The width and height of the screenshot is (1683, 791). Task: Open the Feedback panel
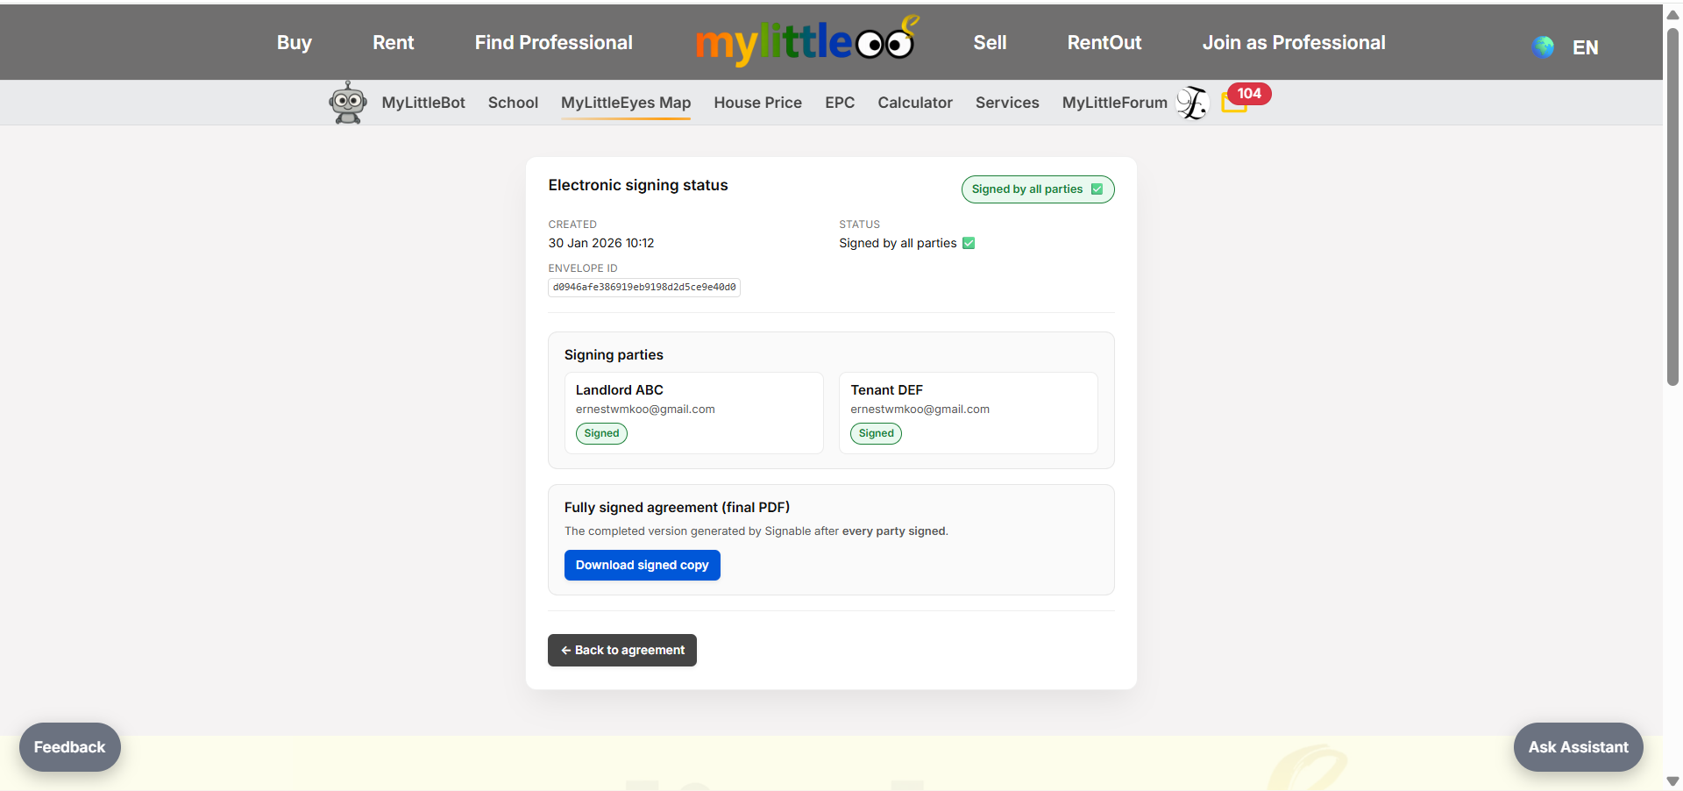(x=69, y=747)
